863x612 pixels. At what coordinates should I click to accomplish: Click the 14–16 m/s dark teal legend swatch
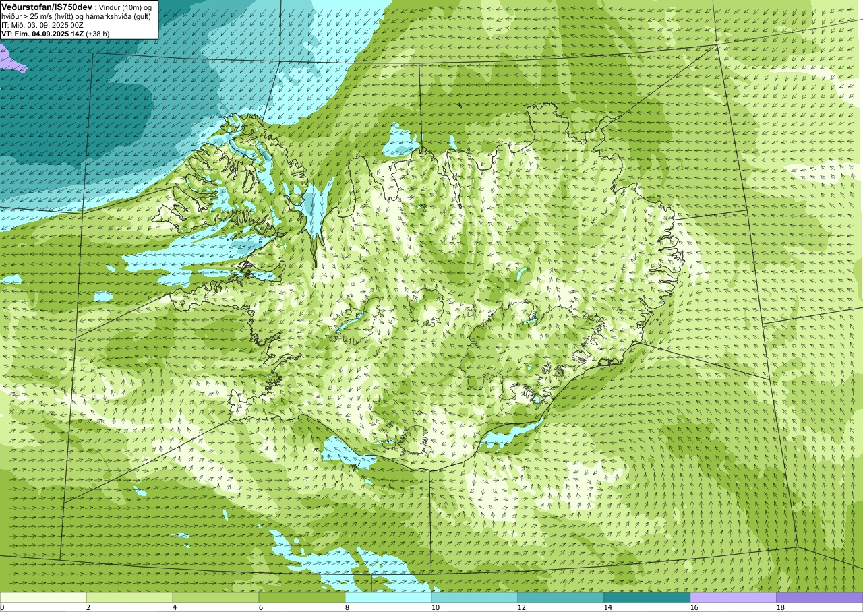[x=647, y=597]
